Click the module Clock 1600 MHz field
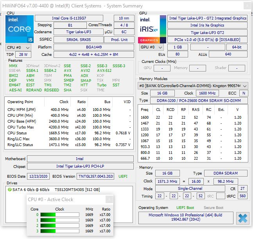This screenshot has height=239, width=253. pos(207,93)
